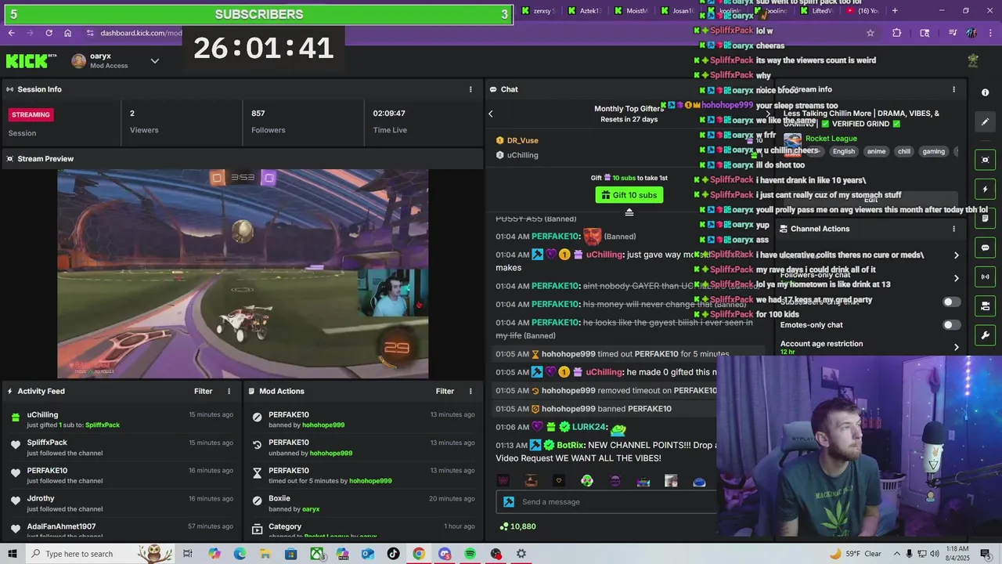Open browser extensions puzzle icon
This screenshot has height=564, width=1002.
(x=897, y=33)
